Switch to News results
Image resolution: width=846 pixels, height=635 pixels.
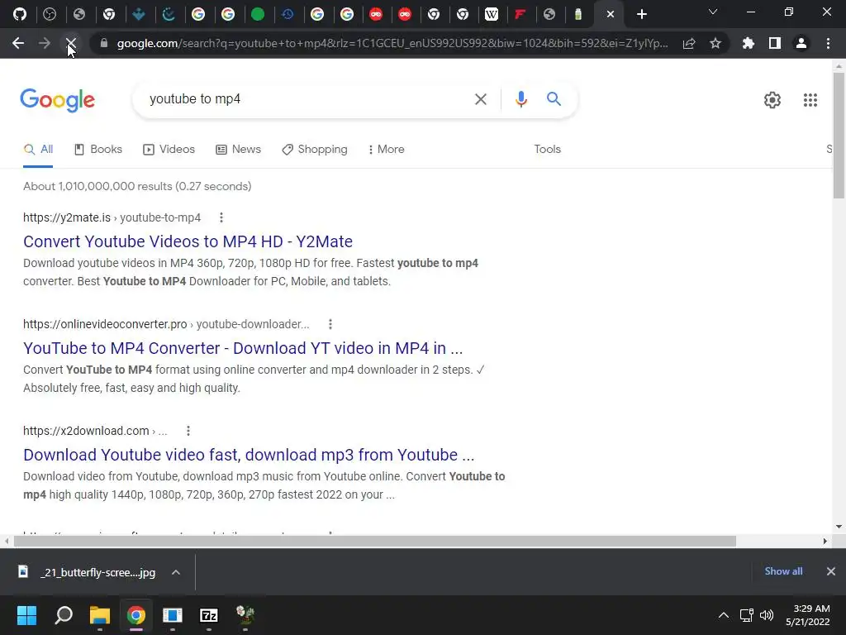pyautogui.click(x=239, y=150)
